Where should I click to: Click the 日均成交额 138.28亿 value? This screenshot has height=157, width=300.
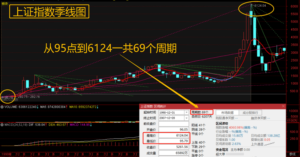[273, 136]
